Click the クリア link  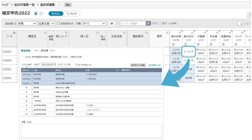pos(155,24)
